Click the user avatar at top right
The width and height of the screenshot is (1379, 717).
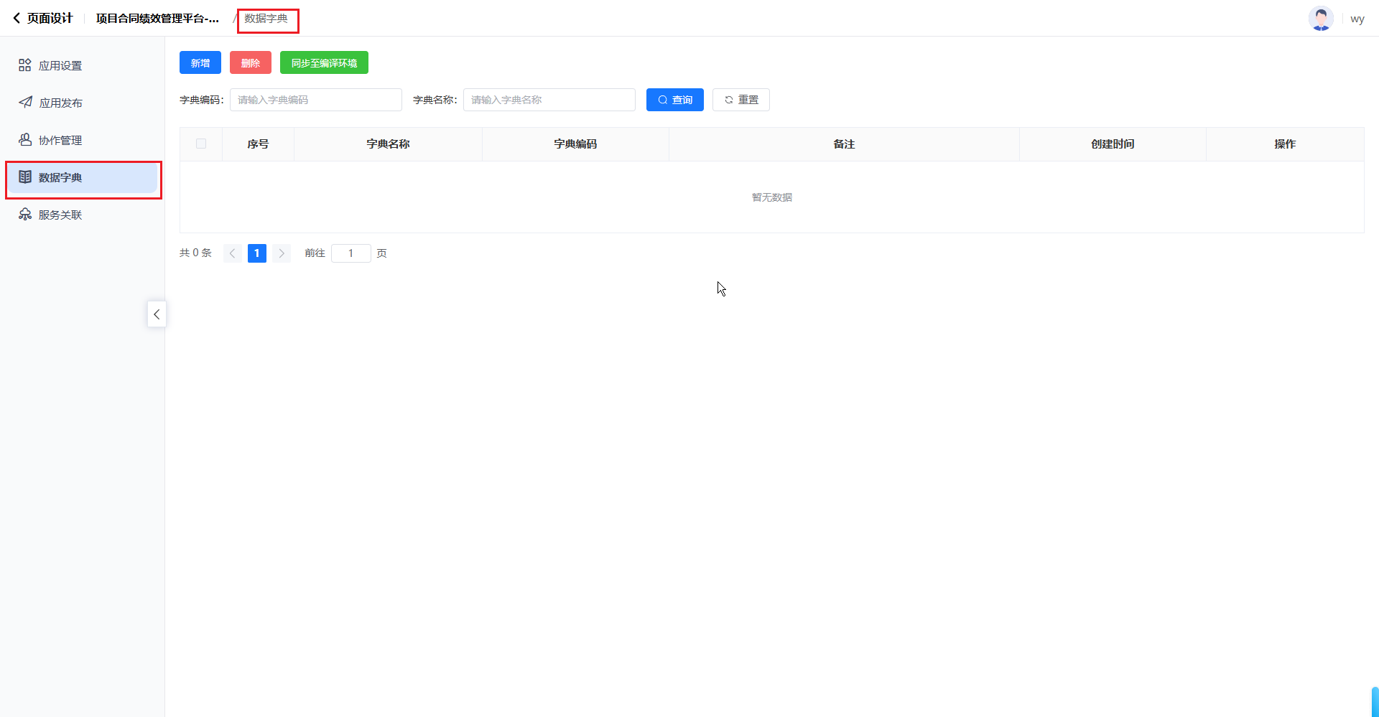point(1320,19)
